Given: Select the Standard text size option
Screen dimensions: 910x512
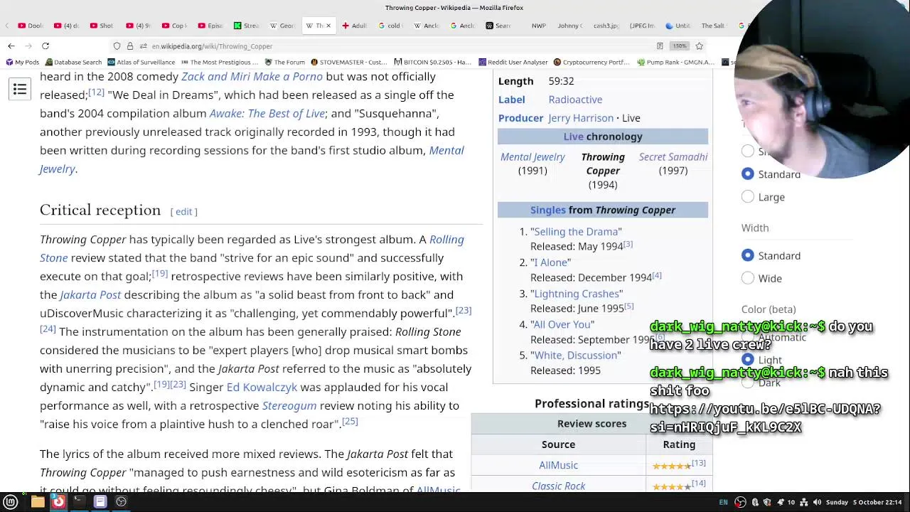Looking at the screenshot, I should click(x=748, y=174).
